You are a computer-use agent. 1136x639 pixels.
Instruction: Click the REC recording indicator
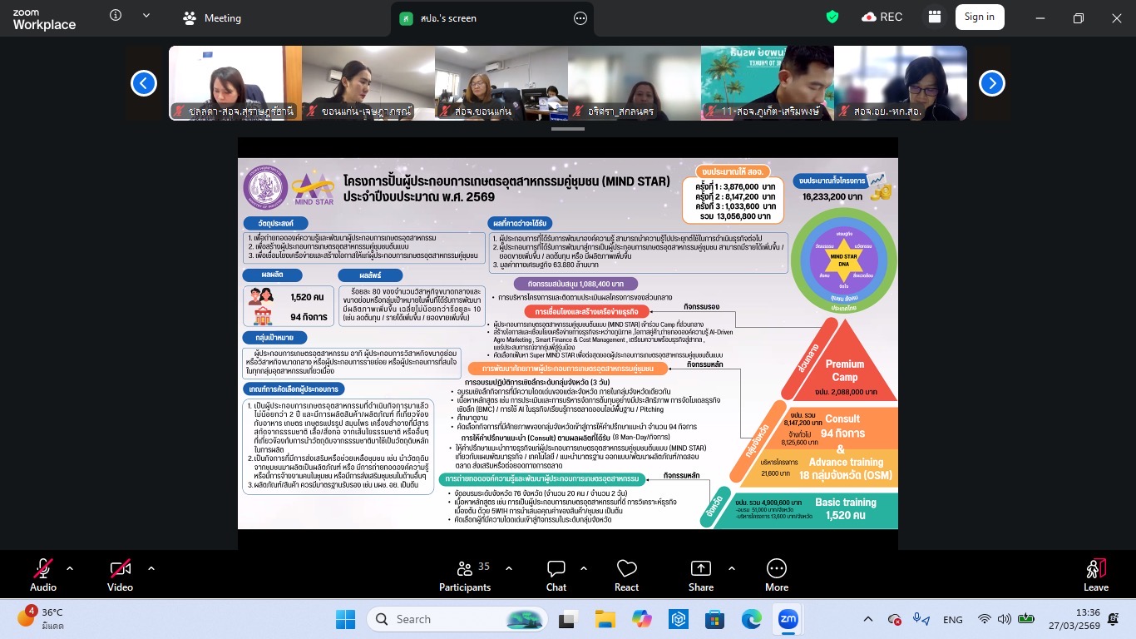[x=882, y=17]
